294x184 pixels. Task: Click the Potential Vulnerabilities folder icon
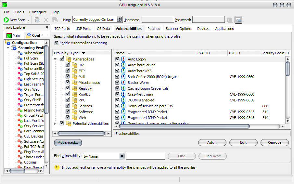(x=69, y=124)
